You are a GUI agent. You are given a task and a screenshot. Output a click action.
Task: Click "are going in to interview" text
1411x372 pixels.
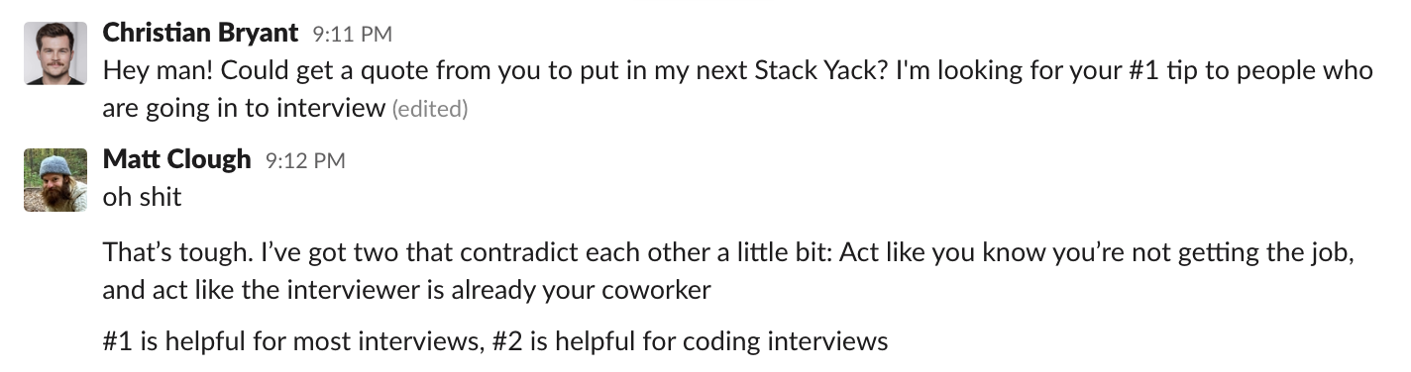243,108
